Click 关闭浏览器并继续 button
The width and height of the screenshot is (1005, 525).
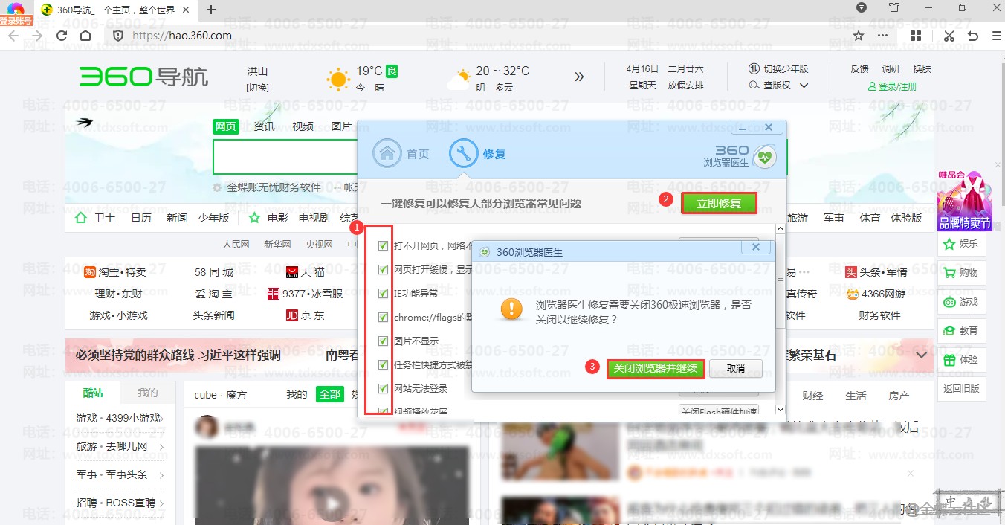pyautogui.click(x=655, y=368)
